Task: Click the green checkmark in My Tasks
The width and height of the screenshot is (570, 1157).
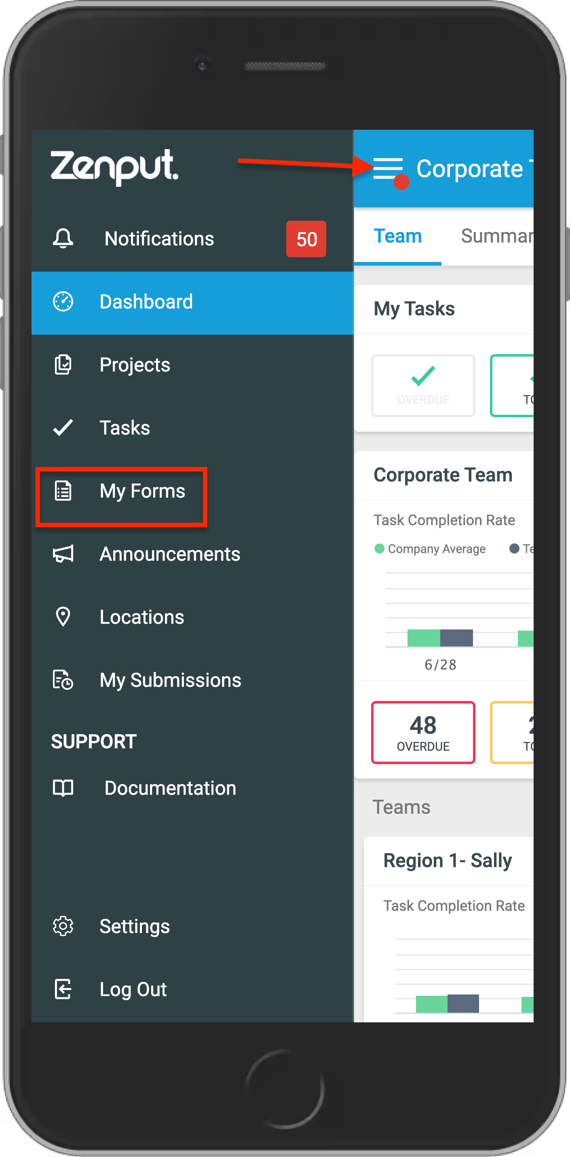Action: (x=423, y=376)
